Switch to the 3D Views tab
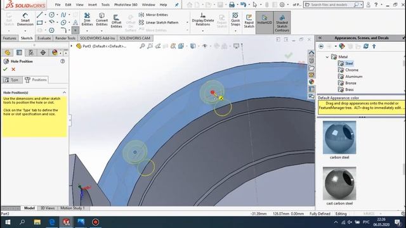406x228 pixels. 48,208
